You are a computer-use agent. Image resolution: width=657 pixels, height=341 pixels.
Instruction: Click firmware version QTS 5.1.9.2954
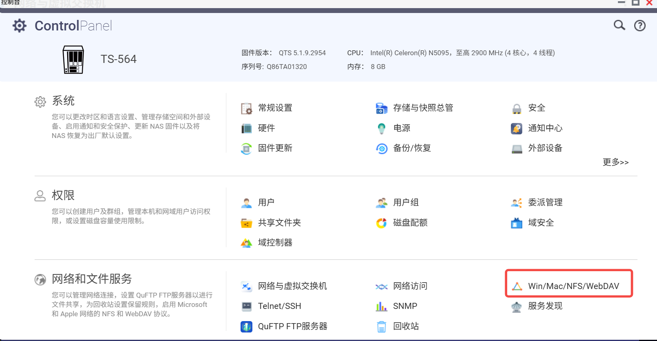click(302, 53)
